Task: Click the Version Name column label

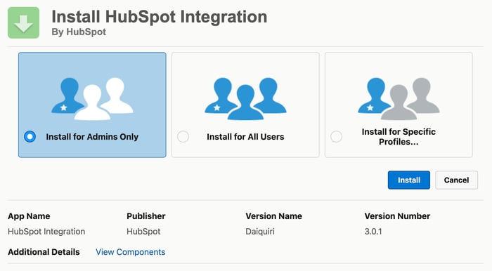Action: point(273,216)
